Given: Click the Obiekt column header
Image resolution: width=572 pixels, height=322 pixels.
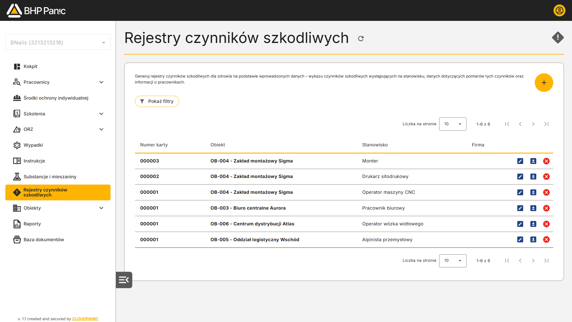Looking at the screenshot, I should point(217,145).
